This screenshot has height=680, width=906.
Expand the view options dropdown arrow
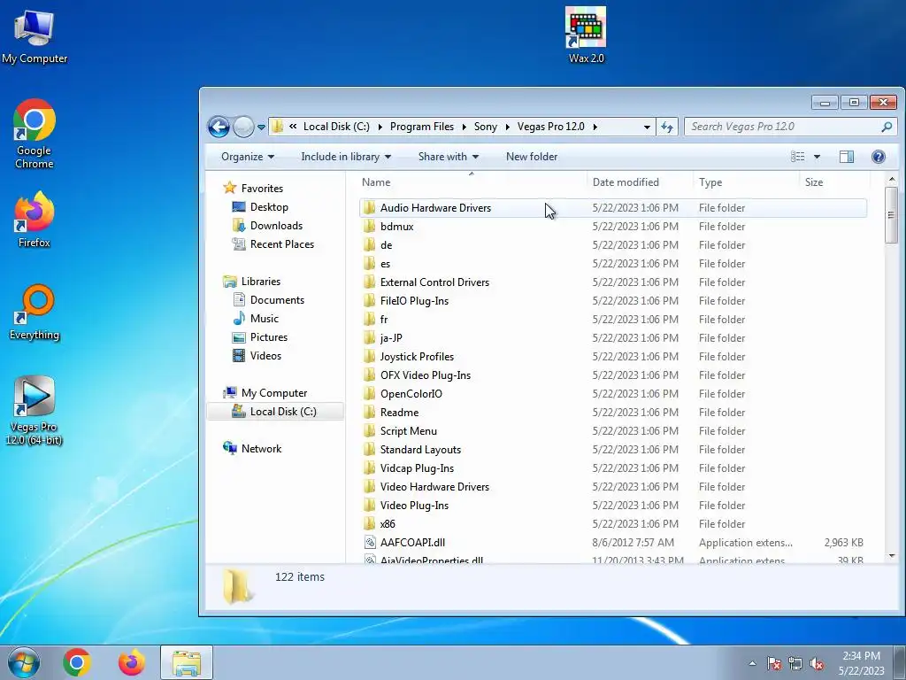(817, 157)
